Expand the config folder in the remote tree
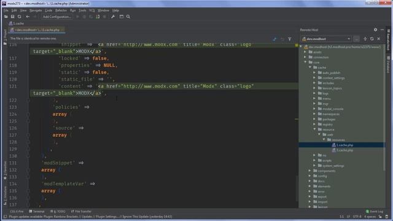The height and width of the screenshot is (221, 393). pos(309,176)
